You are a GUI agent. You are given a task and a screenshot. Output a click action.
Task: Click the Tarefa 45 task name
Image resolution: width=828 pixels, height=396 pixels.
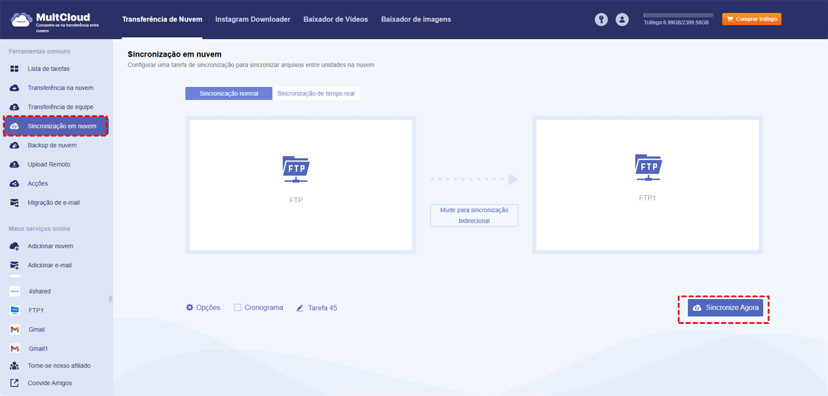(x=322, y=308)
